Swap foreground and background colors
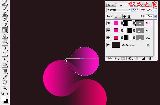This screenshot has height=105, width=160. (7, 93)
